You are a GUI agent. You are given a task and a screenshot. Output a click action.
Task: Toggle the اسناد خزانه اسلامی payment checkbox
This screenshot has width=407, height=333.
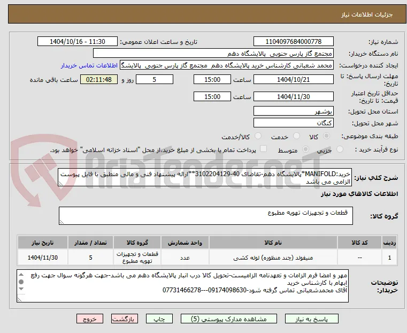(x=263, y=149)
